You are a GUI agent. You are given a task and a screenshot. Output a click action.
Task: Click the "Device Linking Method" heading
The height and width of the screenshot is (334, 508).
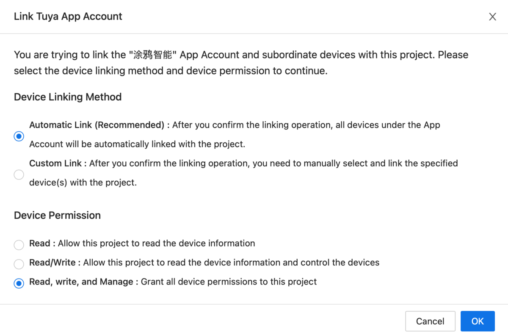tap(68, 97)
